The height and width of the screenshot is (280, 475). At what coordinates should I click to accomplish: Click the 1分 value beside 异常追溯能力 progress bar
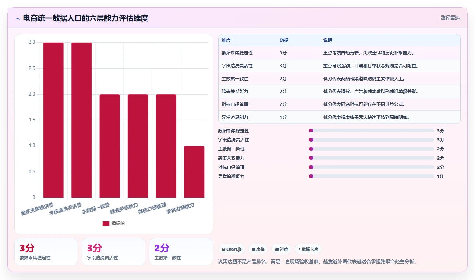click(x=440, y=176)
